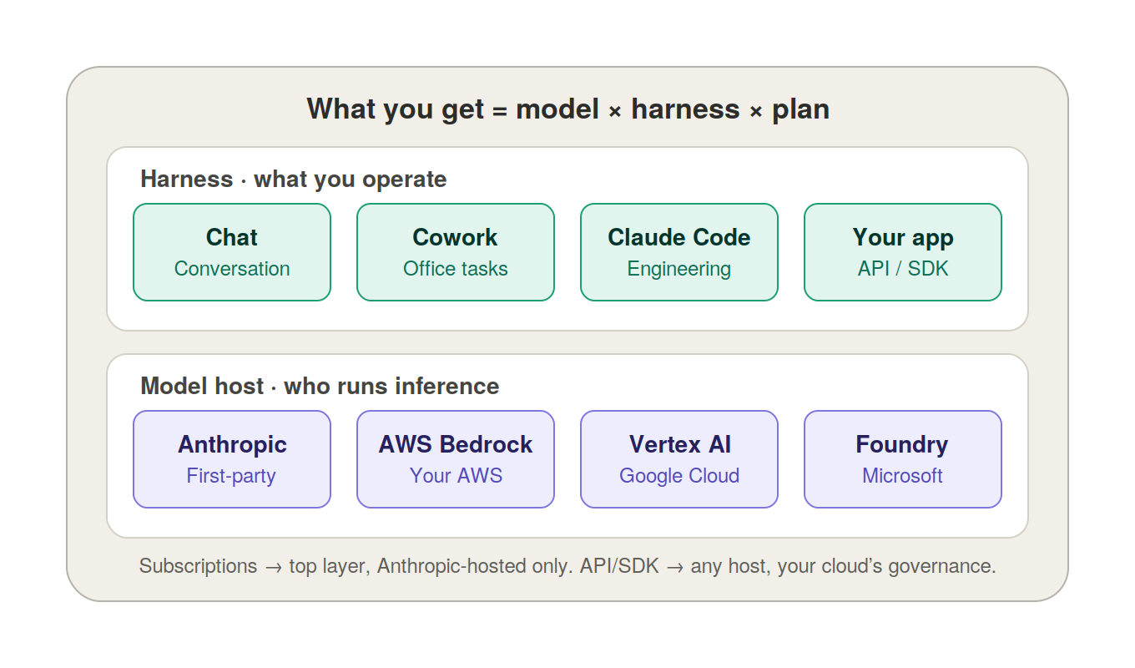
Task: Select the Anthropic First-party host box
Action: 232,459
